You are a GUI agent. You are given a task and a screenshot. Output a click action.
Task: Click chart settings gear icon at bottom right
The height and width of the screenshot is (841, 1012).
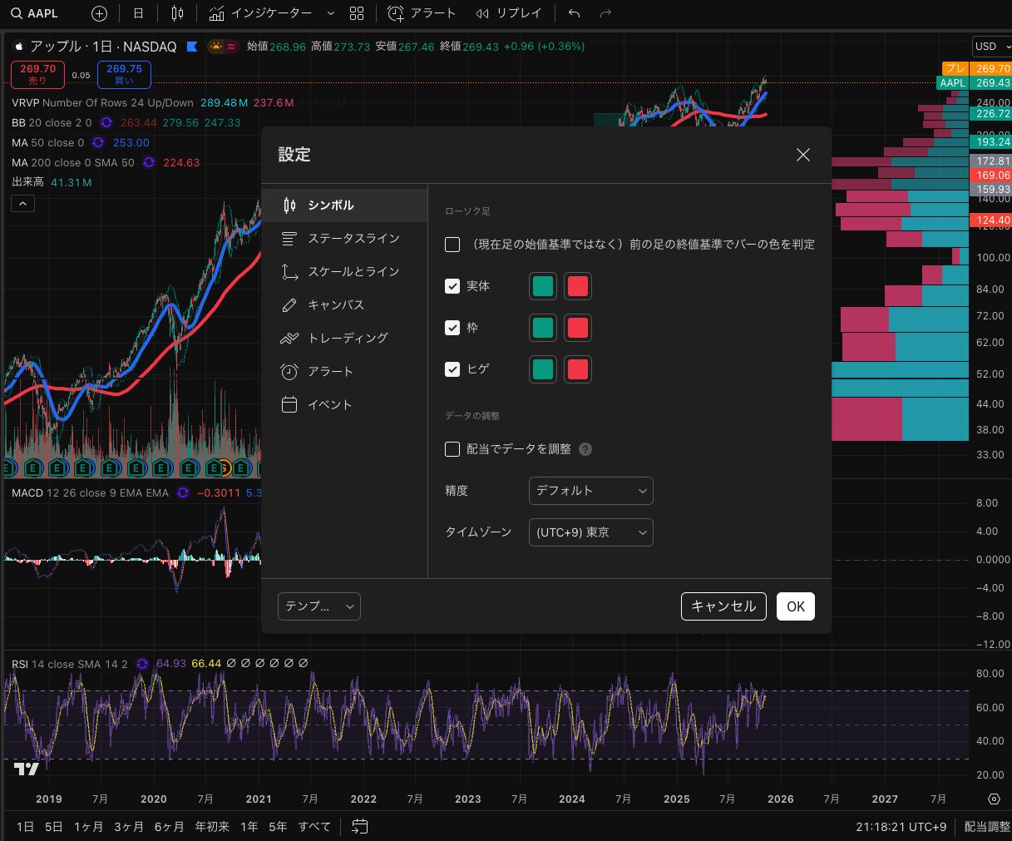pos(994,799)
